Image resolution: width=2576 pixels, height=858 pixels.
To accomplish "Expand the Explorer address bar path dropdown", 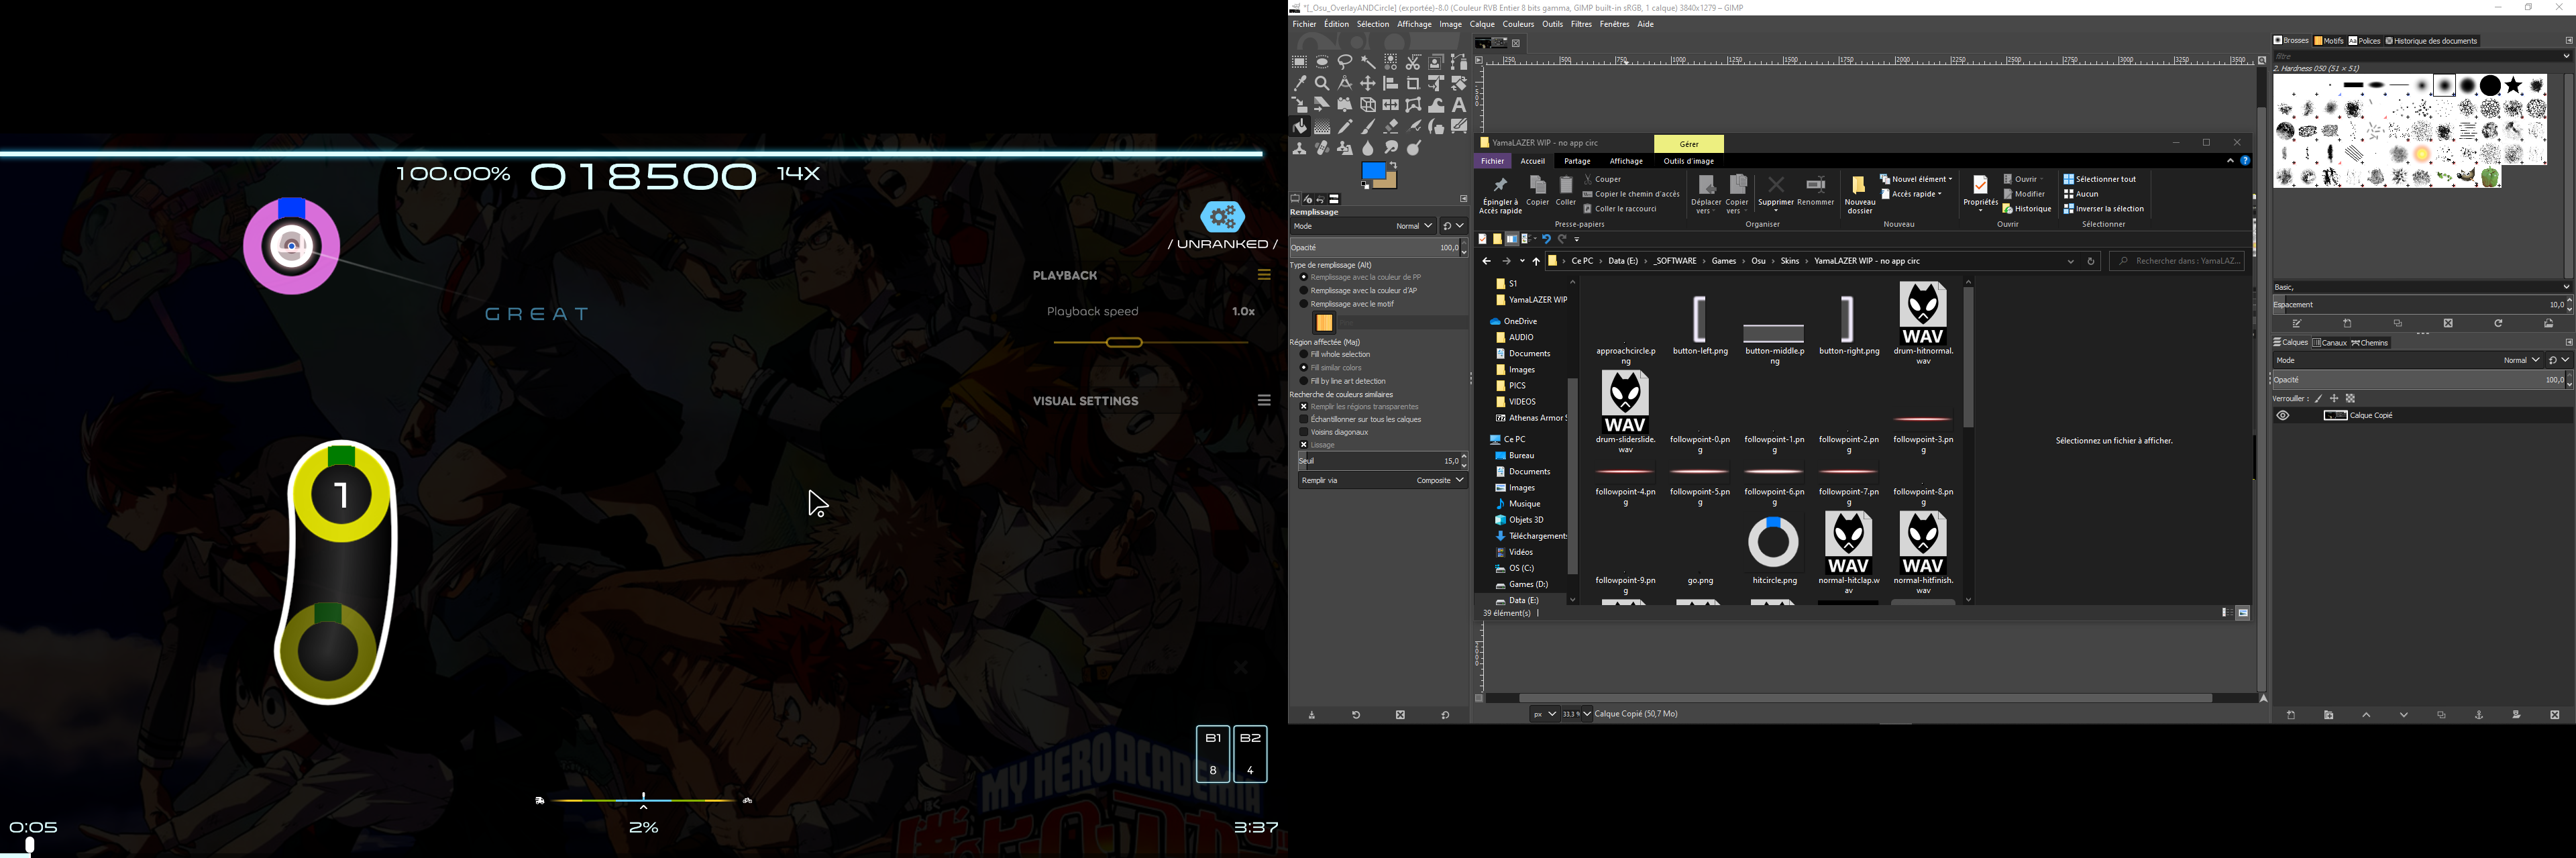I will (2070, 261).
